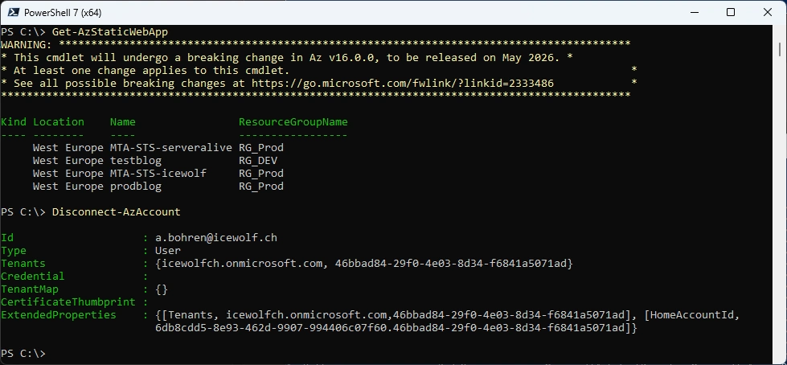Maximize the PowerShell 7 window
This screenshot has height=365, width=787.
[731, 13]
